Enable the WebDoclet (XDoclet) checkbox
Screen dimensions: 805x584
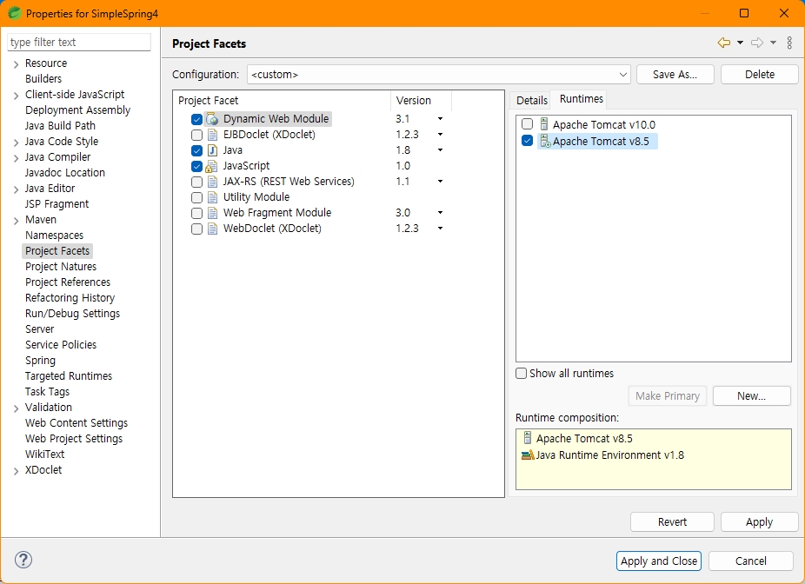(196, 229)
